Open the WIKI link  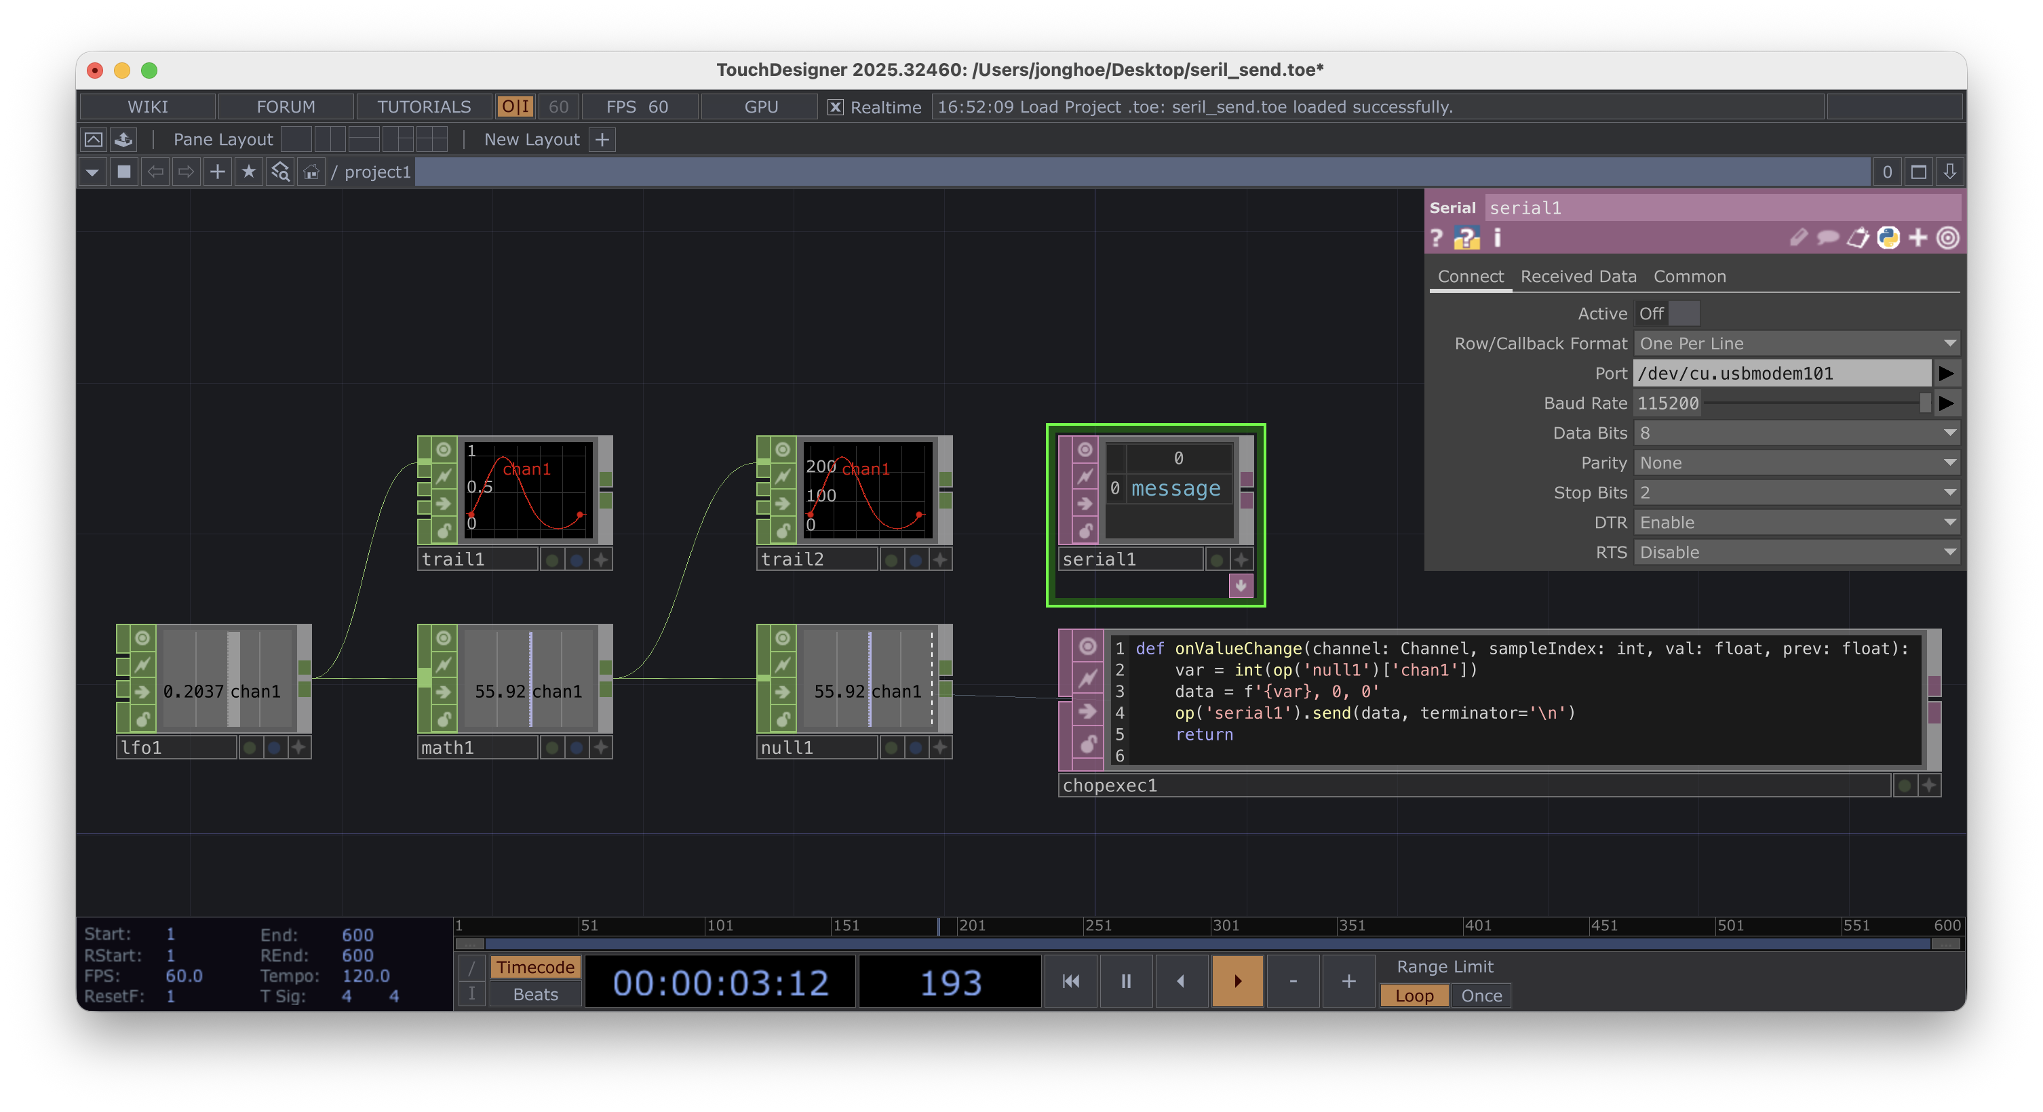point(147,106)
